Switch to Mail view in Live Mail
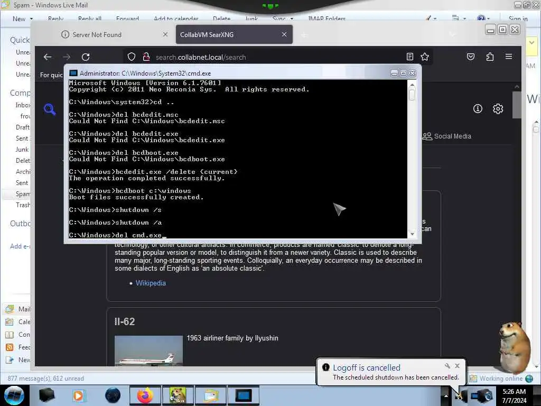The height and width of the screenshot is (406, 541). pos(18,309)
